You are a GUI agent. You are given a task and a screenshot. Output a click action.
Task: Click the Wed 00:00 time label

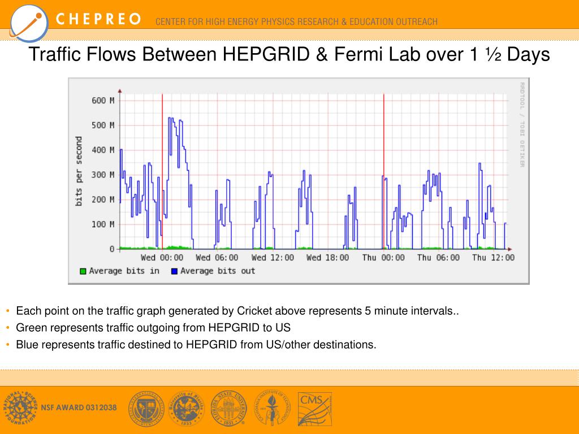pyautogui.click(x=162, y=258)
